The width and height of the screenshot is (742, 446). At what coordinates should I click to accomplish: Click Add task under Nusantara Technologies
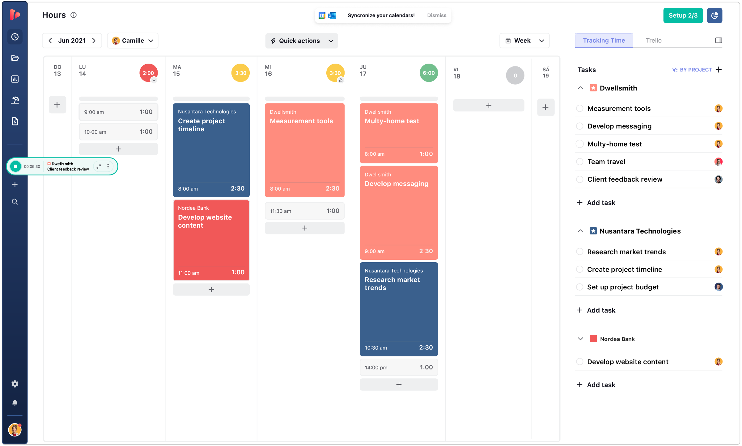(596, 310)
